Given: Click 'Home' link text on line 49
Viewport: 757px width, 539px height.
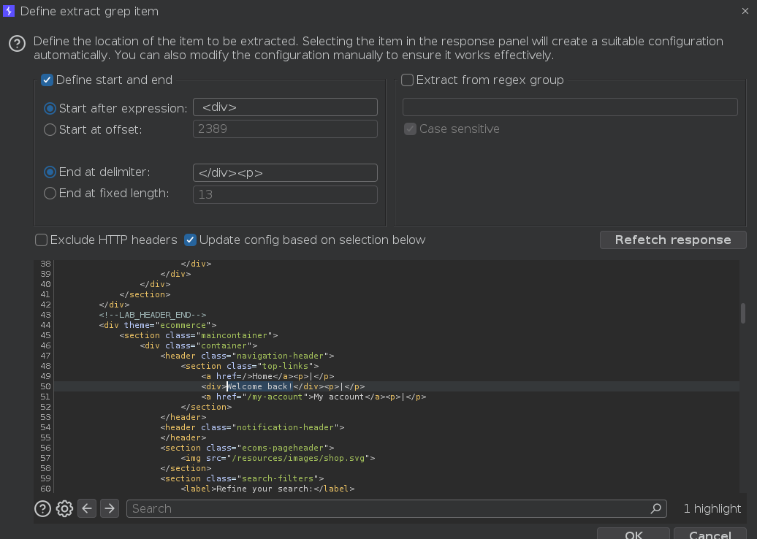Looking at the screenshot, I should click(x=262, y=376).
